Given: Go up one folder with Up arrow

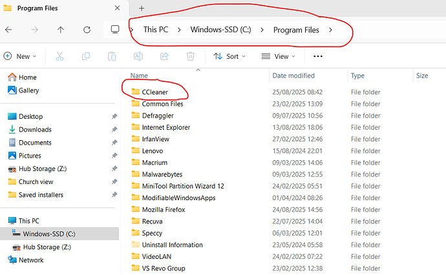Looking at the screenshot, I should pyautogui.click(x=60, y=30).
